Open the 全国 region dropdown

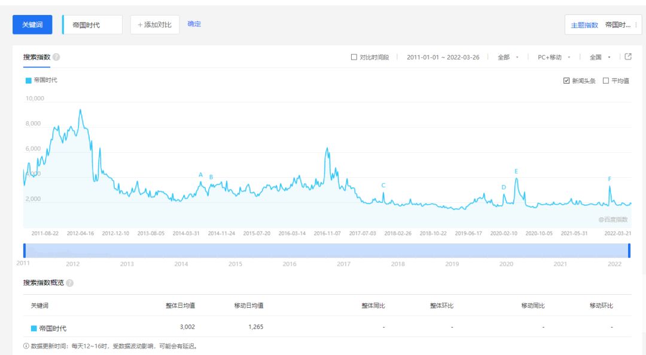pos(600,57)
